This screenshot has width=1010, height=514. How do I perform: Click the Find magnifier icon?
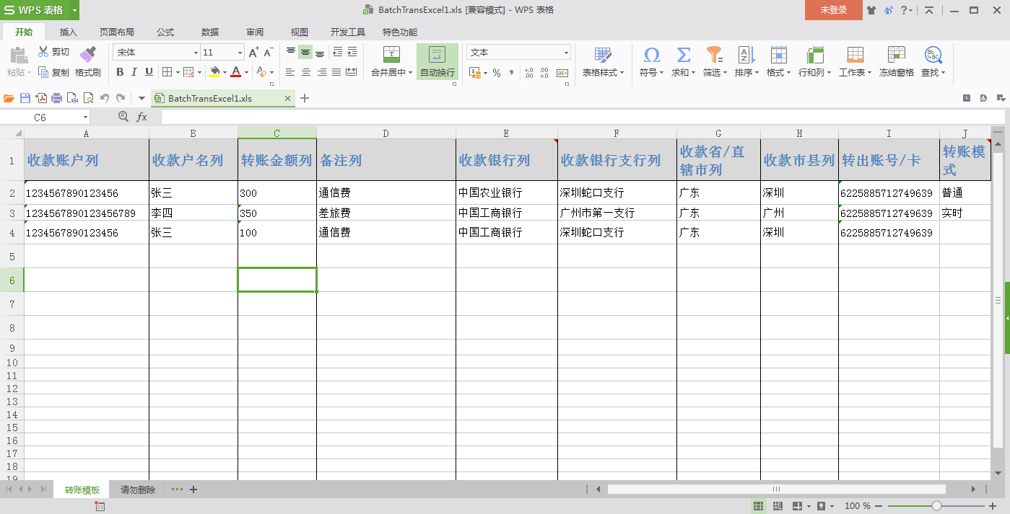tap(933, 55)
